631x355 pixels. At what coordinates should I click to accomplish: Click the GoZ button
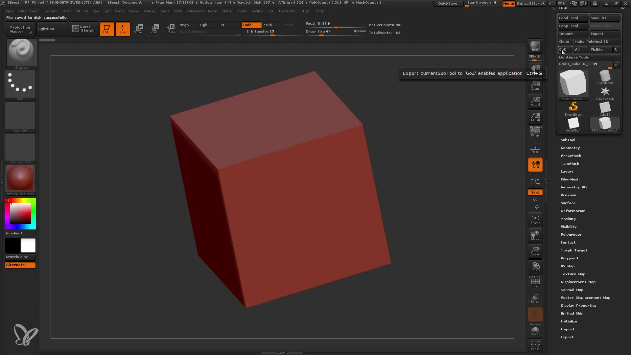click(x=565, y=50)
